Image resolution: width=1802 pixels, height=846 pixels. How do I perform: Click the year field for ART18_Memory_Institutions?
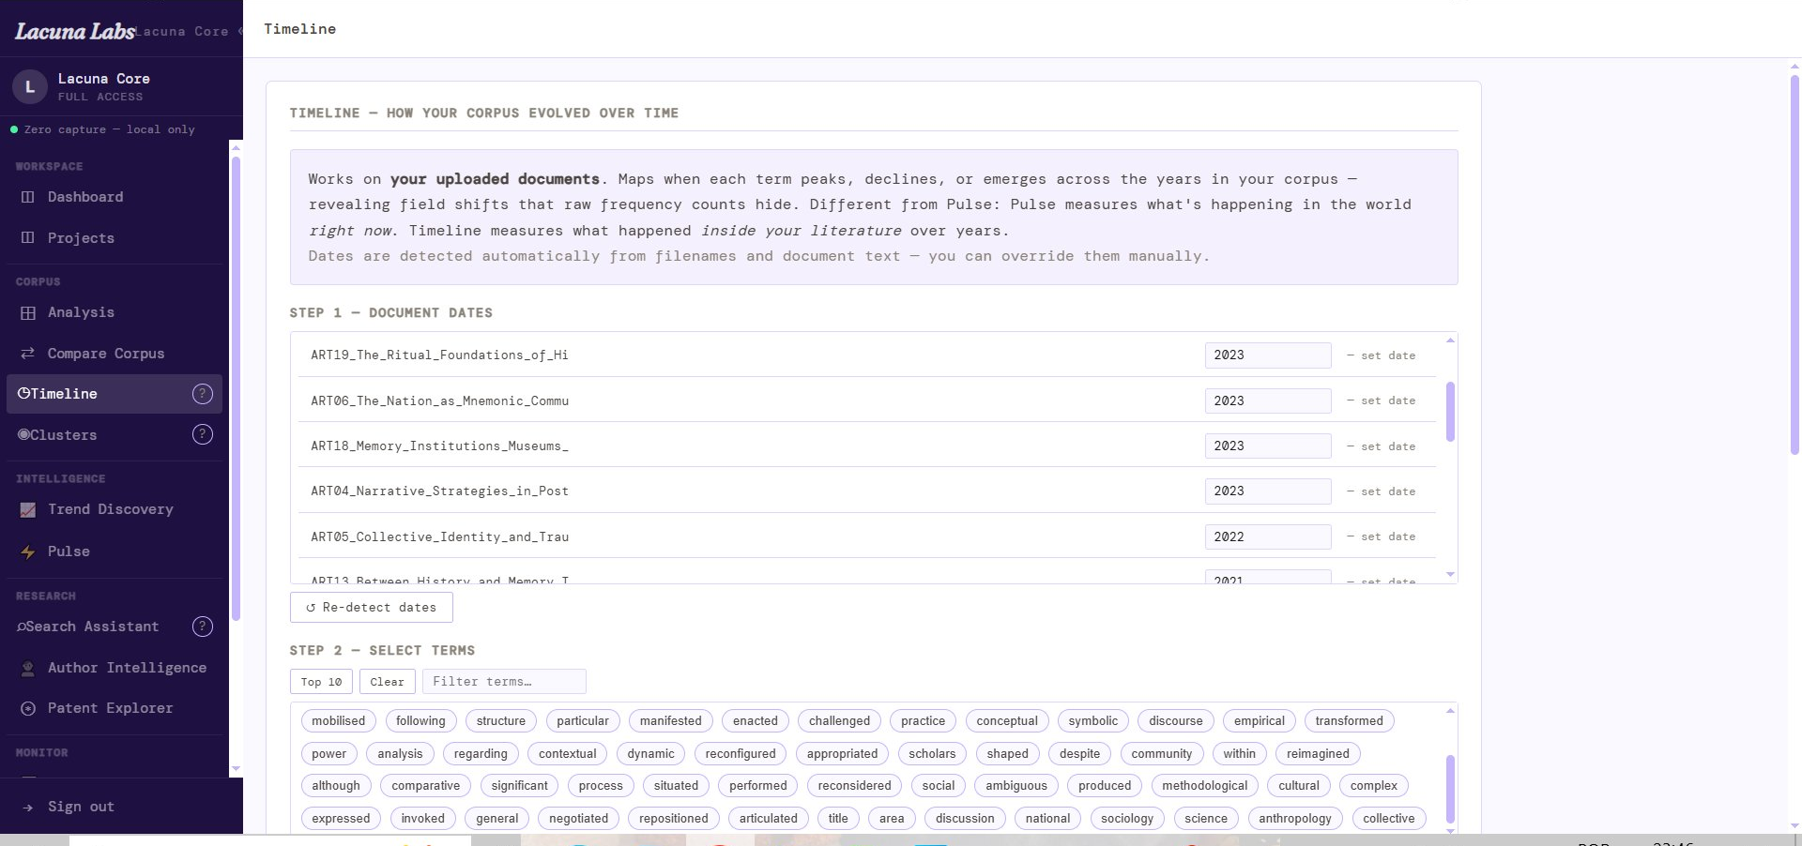1268,446
